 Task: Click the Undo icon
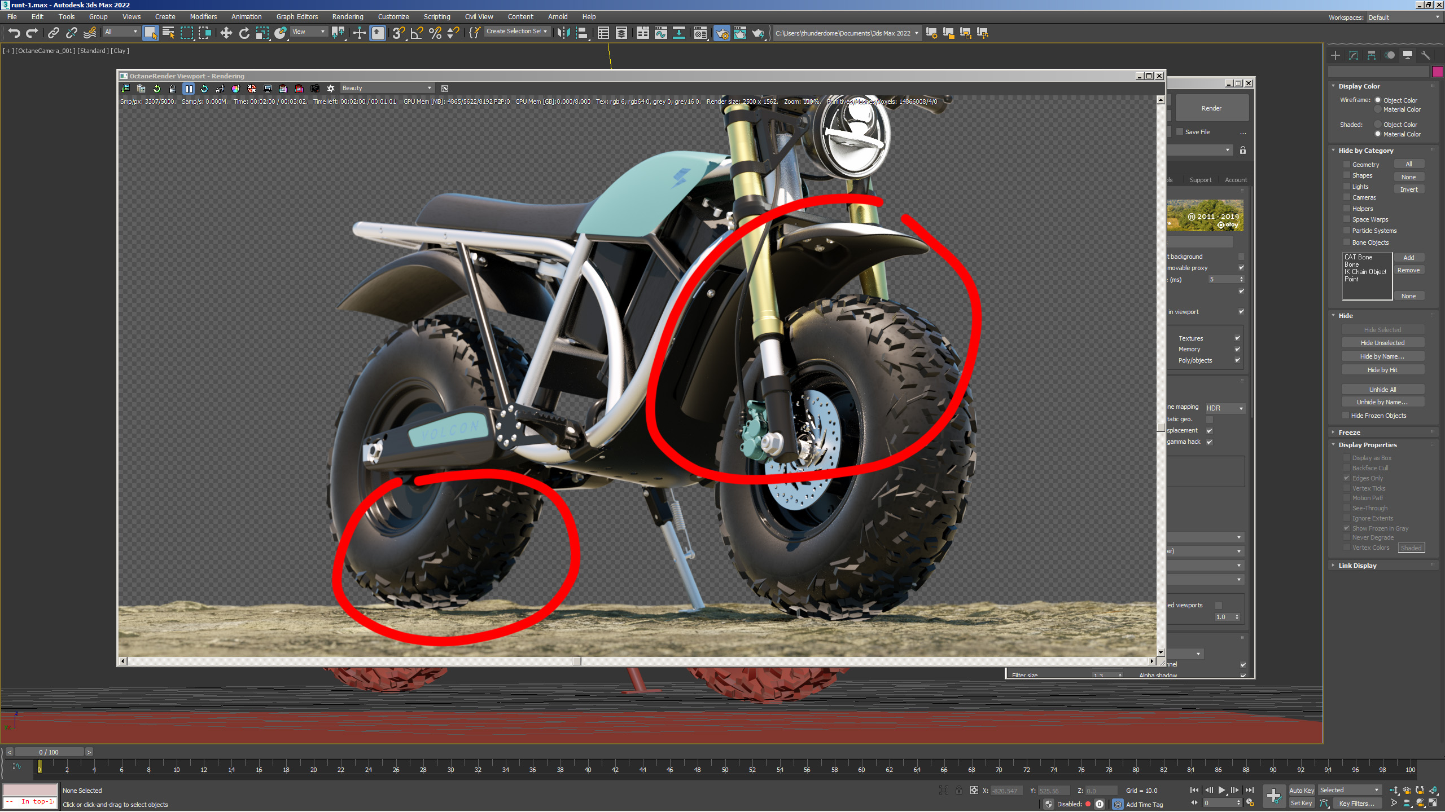click(14, 33)
